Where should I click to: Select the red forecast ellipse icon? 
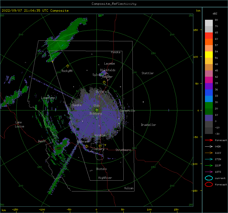tap(209, 184)
